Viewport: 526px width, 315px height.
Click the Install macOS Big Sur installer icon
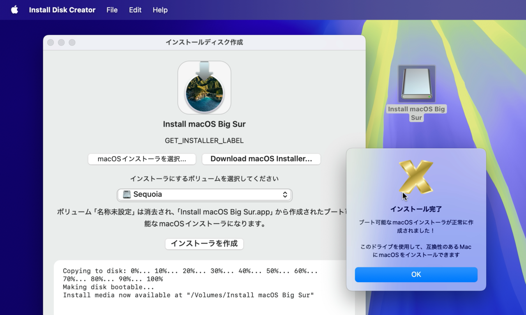204,87
